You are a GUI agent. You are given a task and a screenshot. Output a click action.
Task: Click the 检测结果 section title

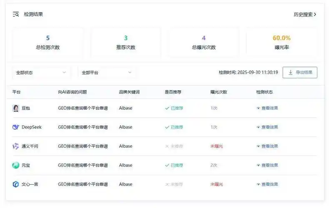click(33, 14)
